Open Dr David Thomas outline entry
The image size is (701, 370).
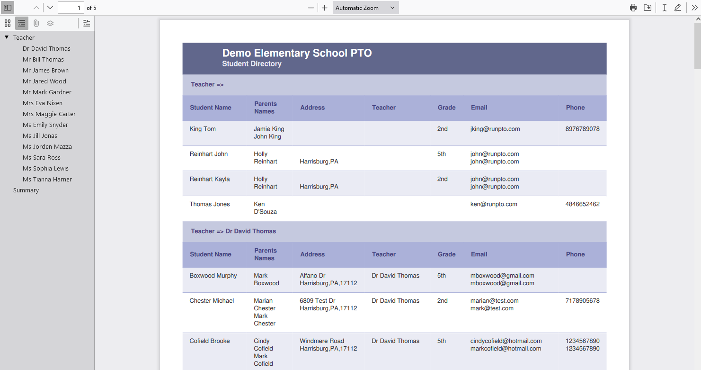(x=46, y=48)
